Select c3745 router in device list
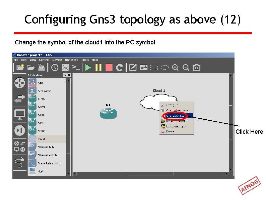This screenshot has height=200, width=266. pos(47,123)
